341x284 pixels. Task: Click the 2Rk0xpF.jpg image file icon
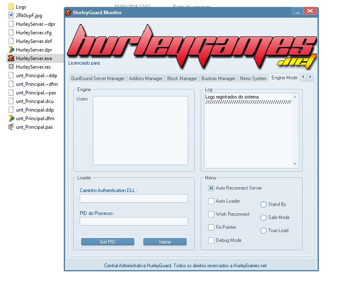pyautogui.click(x=11, y=16)
